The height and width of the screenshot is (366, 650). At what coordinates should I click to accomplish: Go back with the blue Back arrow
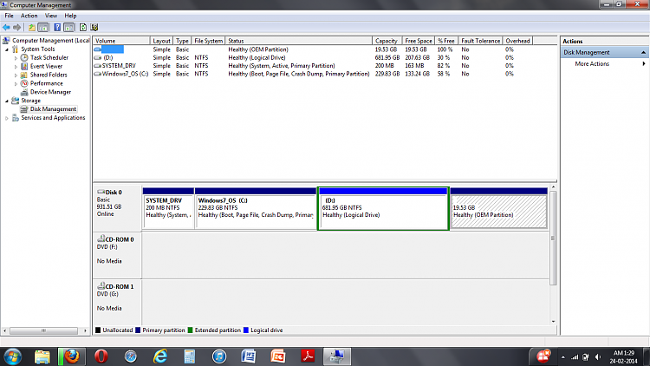(6, 28)
